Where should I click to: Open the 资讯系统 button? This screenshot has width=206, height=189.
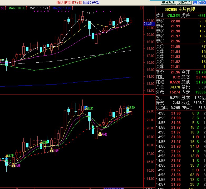(x=168, y=2)
